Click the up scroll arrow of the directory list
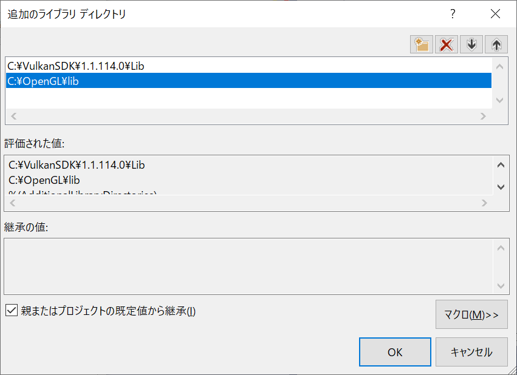Viewport: 517px width, 375px height. click(500, 67)
